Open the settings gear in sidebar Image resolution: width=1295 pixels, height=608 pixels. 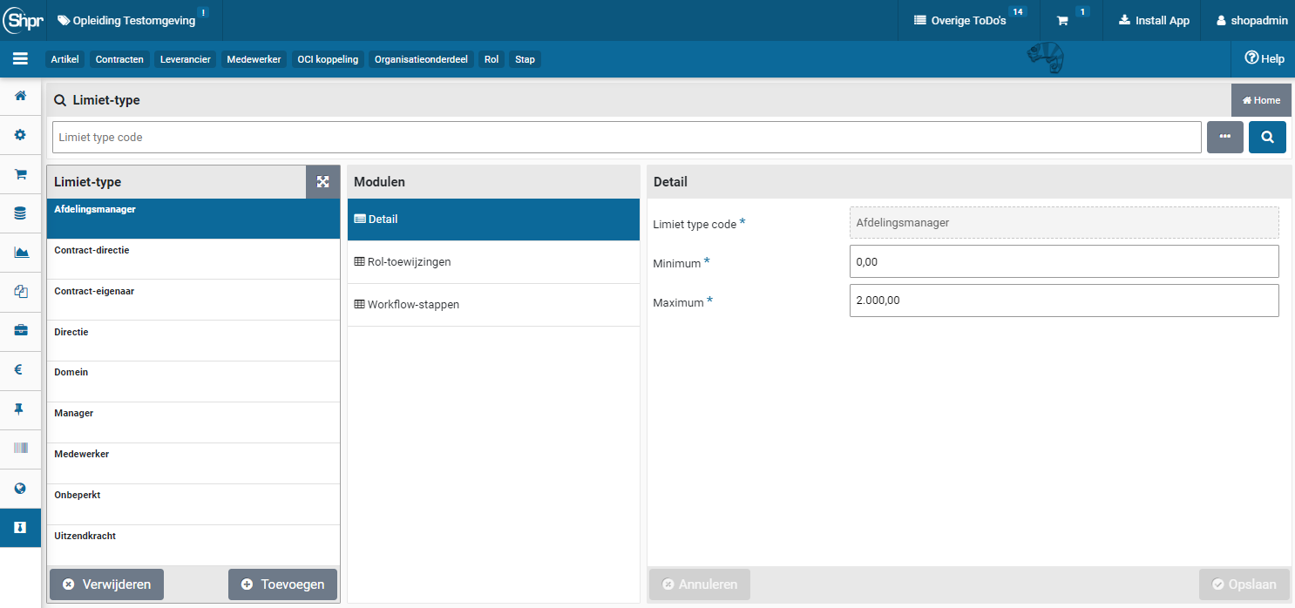click(20, 135)
